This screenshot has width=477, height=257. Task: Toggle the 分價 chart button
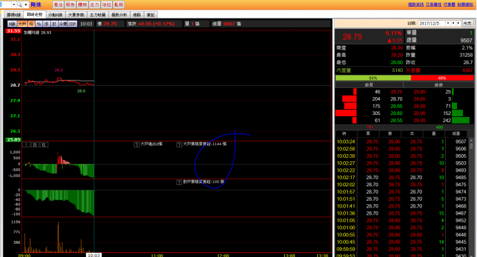point(63,24)
